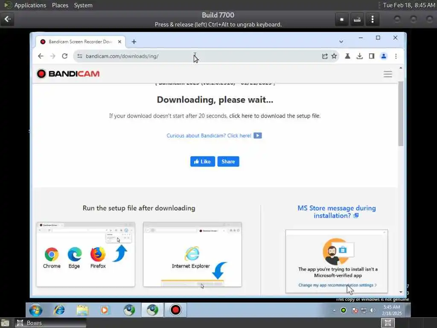Click the Boxes fullscreen toggle square button
This screenshot has height=328, width=437.
tap(342, 20)
